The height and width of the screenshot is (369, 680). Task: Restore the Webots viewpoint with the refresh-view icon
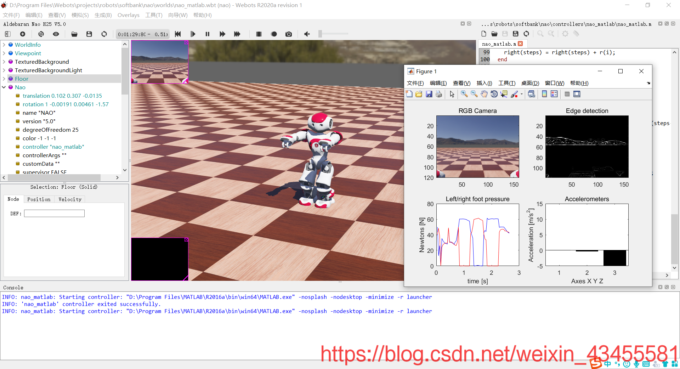coord(41,34)
